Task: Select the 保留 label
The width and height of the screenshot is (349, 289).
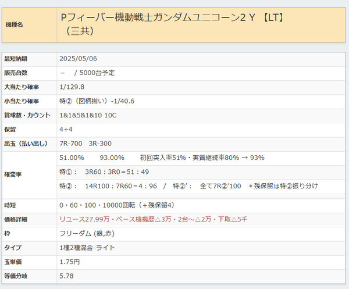Action: [x=10, y=130]
